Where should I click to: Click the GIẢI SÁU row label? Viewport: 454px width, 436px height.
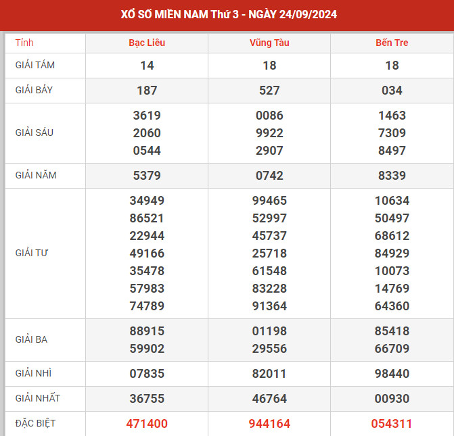click(x=34, y=132)
